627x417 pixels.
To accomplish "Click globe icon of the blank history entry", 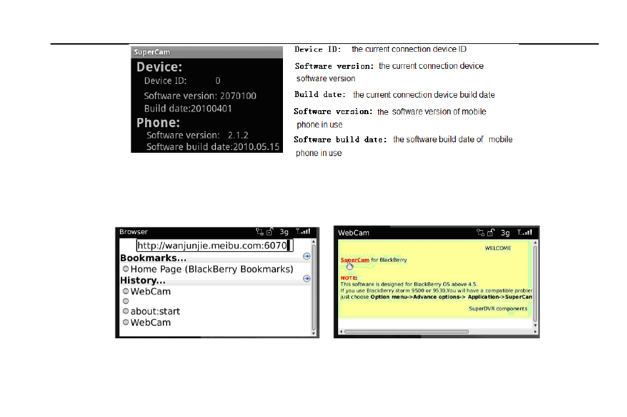I will tap(125, 301).
